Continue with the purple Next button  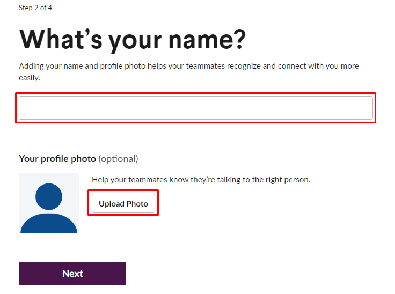[x=72, y=274]
